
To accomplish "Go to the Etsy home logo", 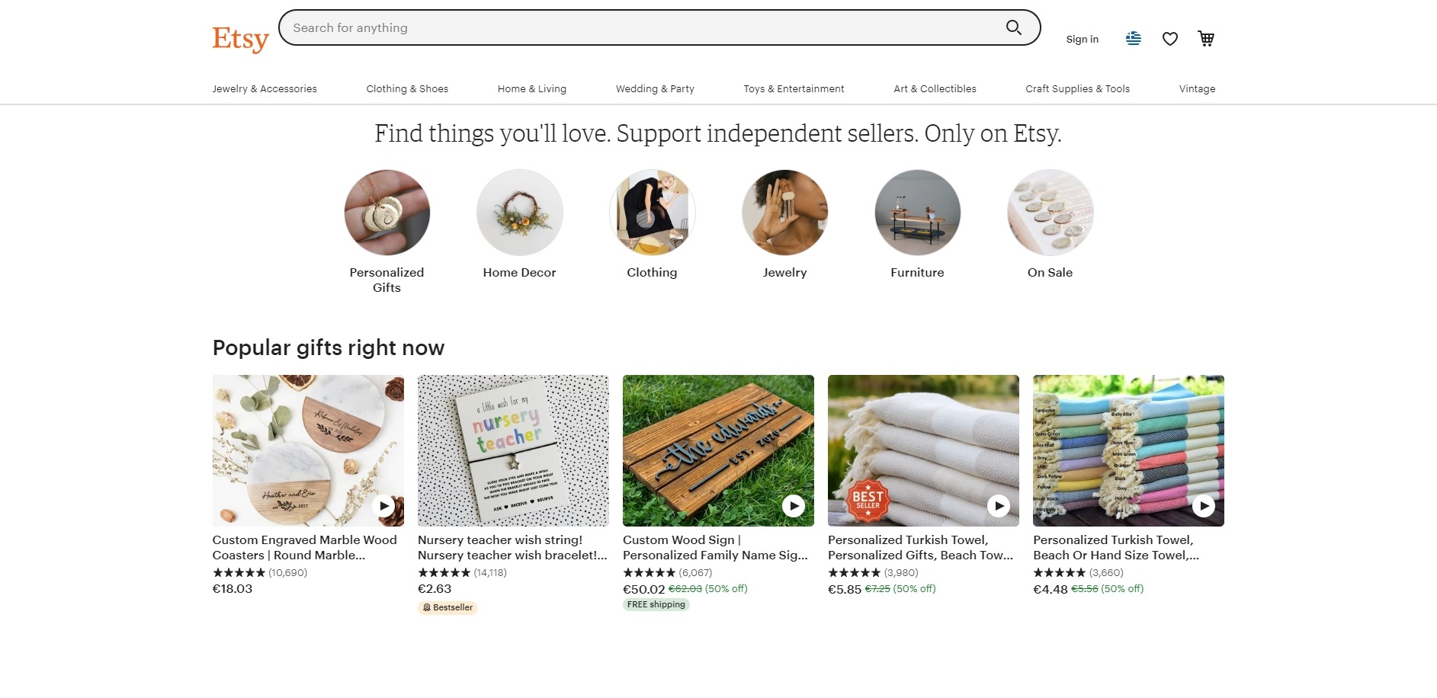I will pos(240,39).
